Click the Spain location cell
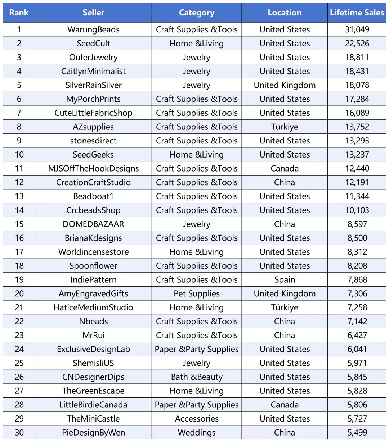The width and height of the screenshot is (389, 442). (x=285, y=280)
